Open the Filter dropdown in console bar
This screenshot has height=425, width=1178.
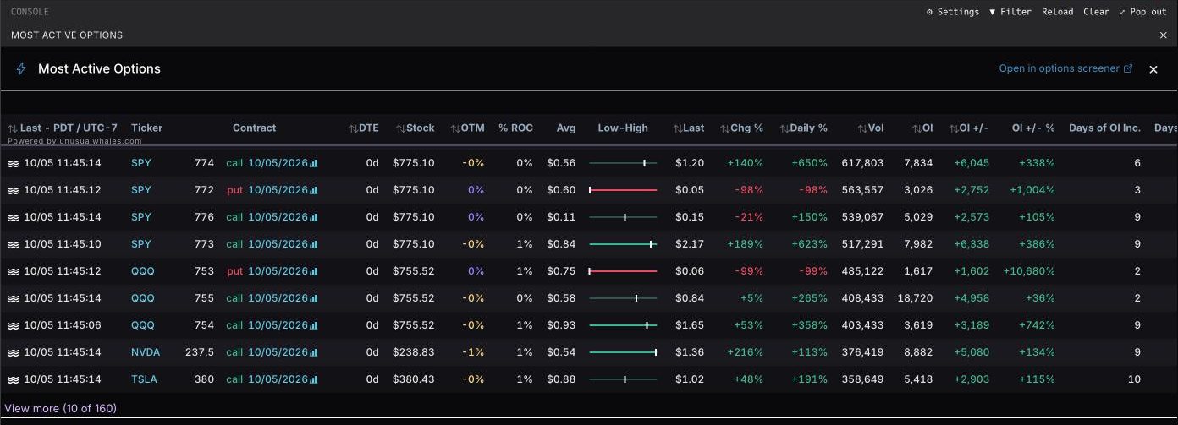1010,12
